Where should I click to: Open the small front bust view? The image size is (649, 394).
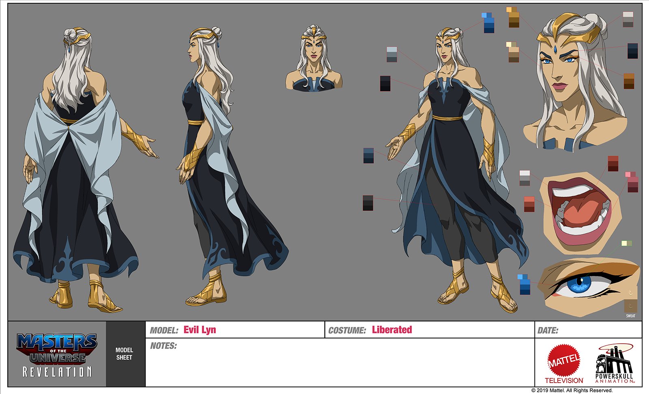pyautogui.click(x=314, y=58)
